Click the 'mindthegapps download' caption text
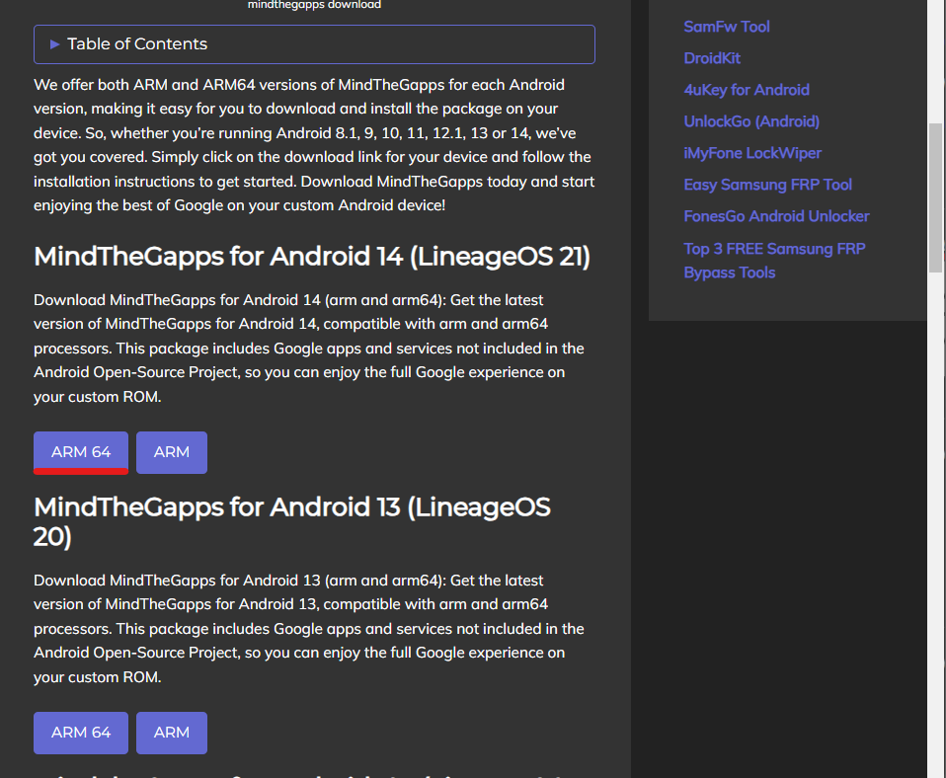The height and width of the screenshot is (778, 946). [x=314, y=5]
